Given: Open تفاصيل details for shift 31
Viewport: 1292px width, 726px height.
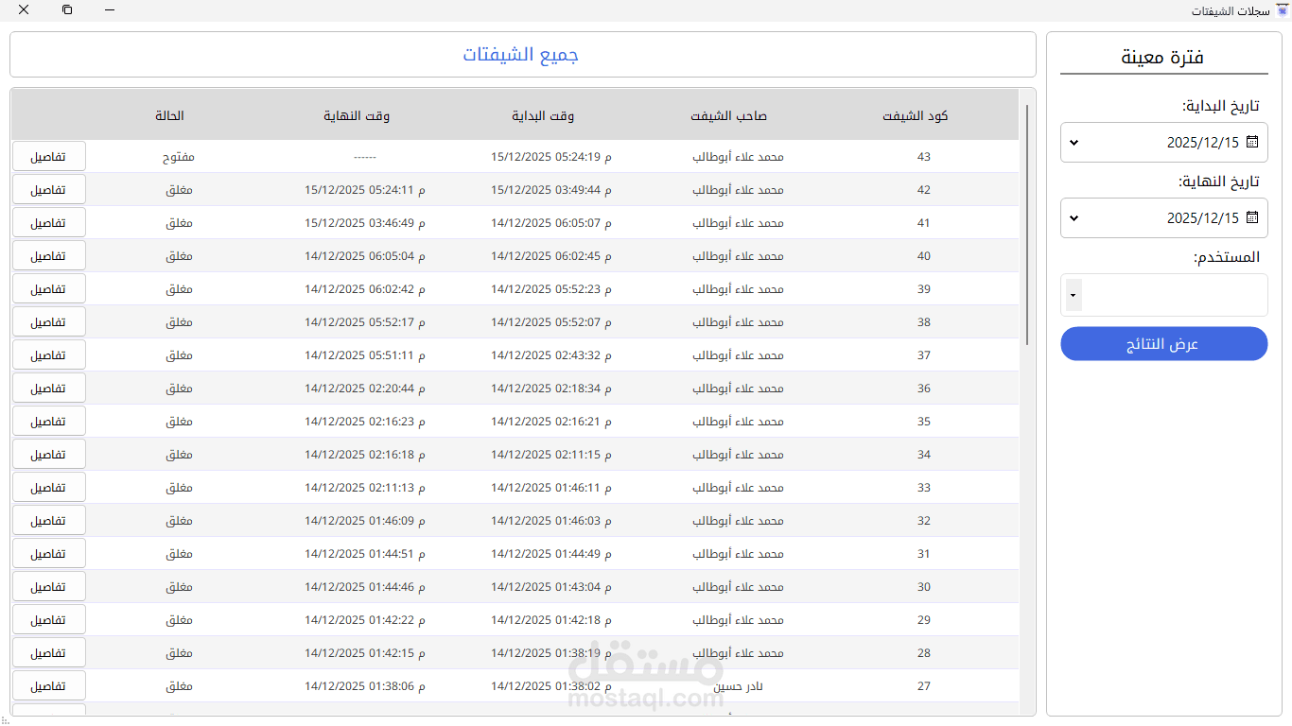Looking at the screenshot, I should (x=49, y=554).
